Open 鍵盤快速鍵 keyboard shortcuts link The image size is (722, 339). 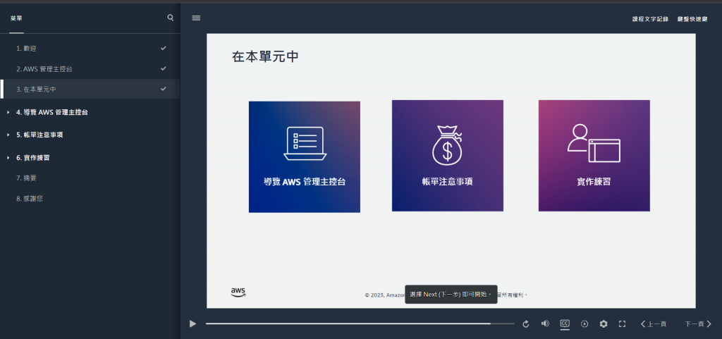[x=692, y=19]
